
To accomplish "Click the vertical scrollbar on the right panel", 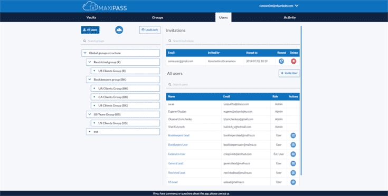I will tap(301, 100).
